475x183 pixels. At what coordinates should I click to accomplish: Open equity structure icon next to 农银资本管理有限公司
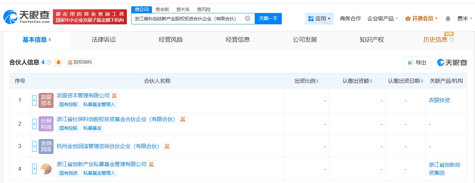point(114,96)
